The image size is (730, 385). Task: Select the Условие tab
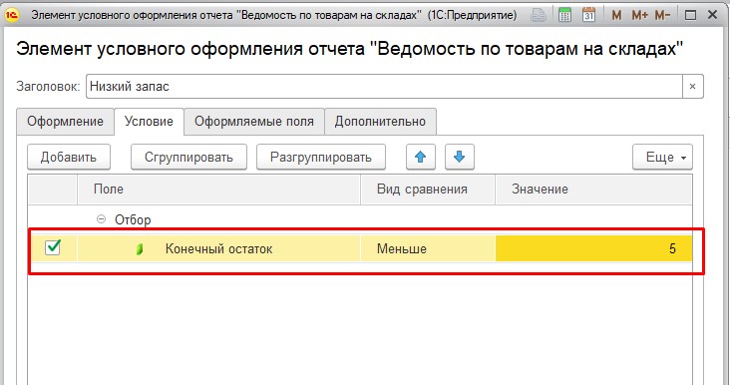click(x=149, y=122)
